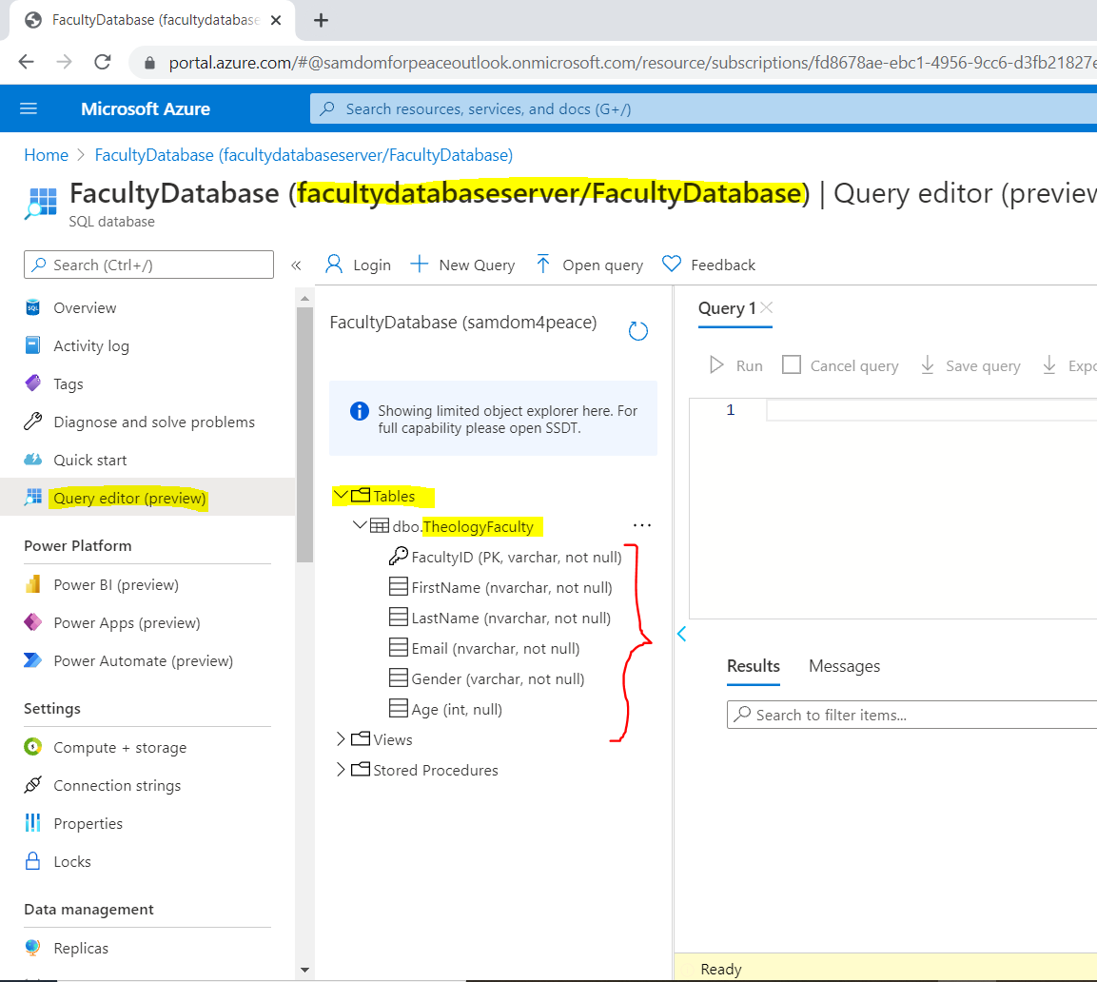
Task: Toggle the Cancel query checkbox
Action: (x=792, y=364)
